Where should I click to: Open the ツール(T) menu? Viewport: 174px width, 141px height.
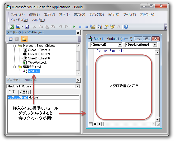(130, 15)
